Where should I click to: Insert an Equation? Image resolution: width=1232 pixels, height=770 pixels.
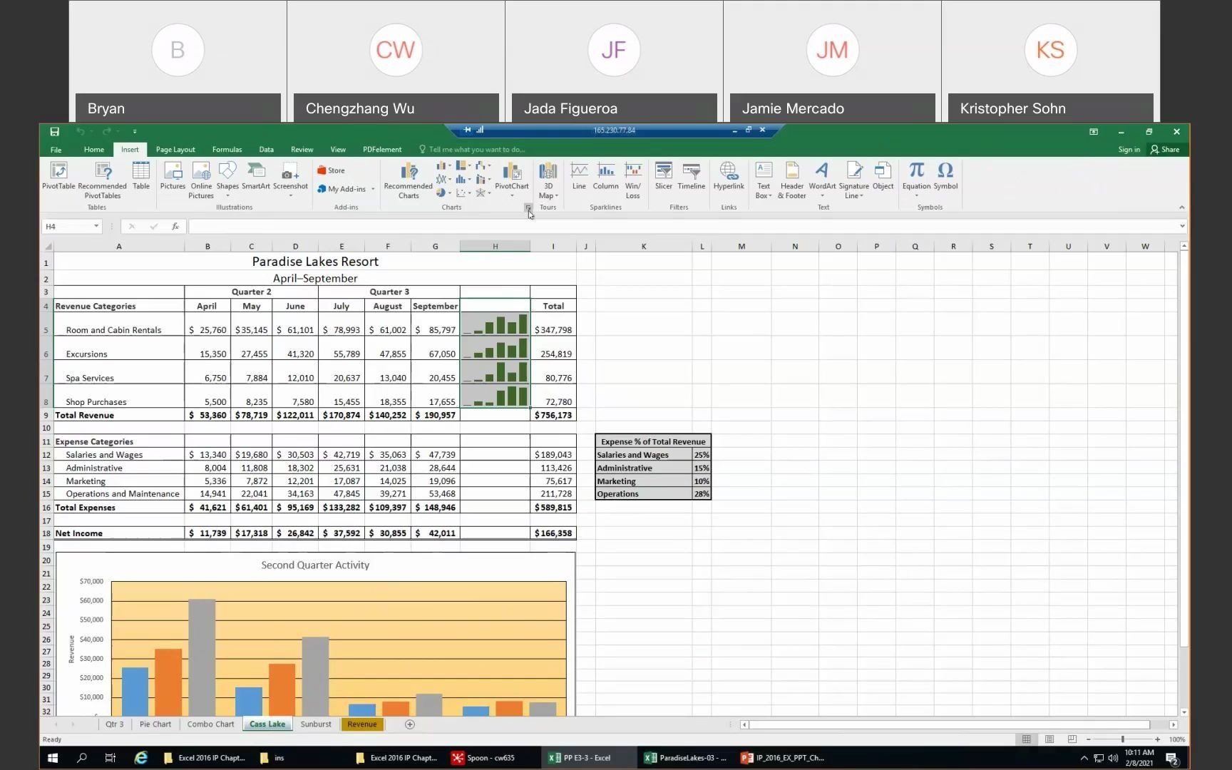[x=917, y=180]
